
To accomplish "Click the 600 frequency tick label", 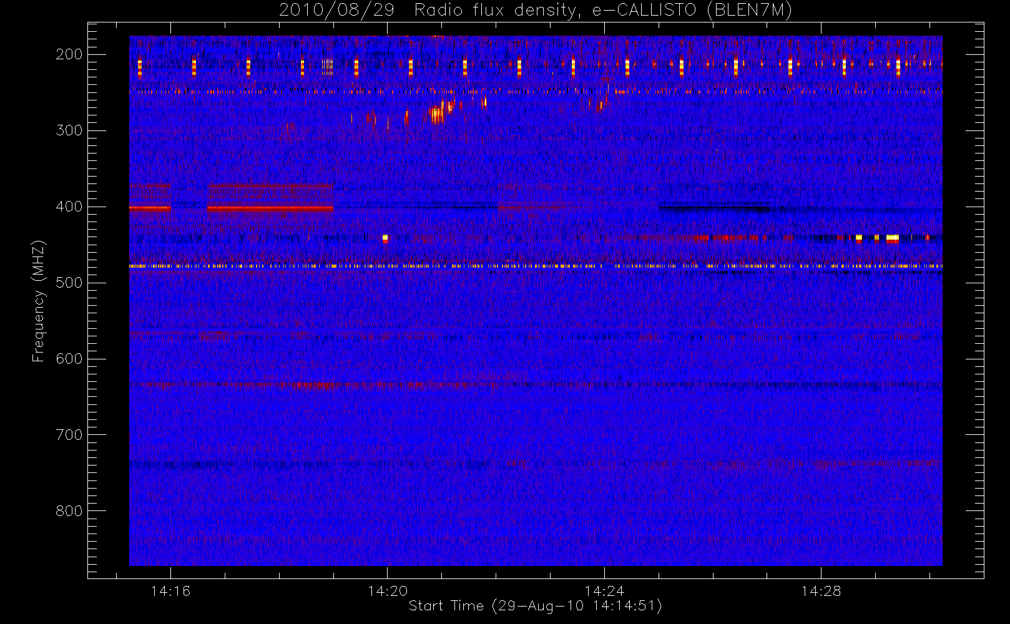I will (69, 359).
